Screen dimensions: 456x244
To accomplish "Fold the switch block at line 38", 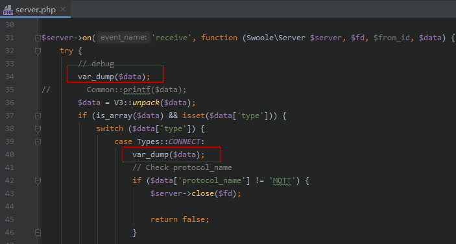I will coord(38,128).
